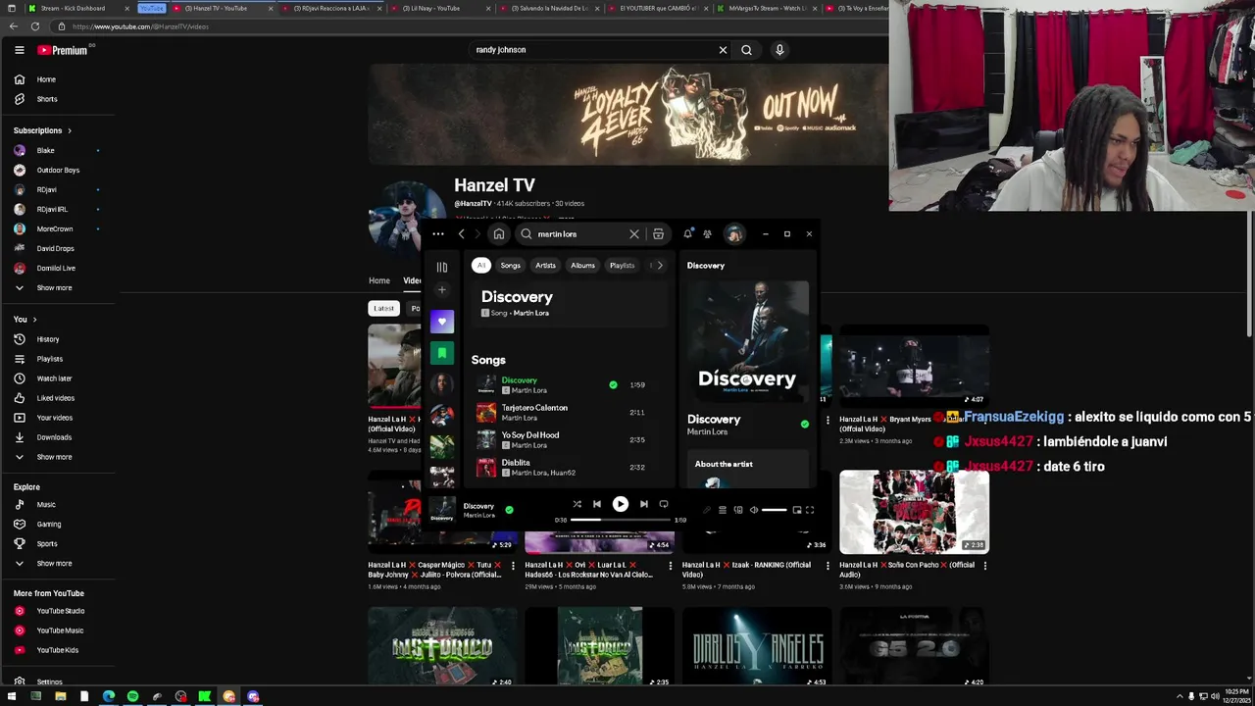Click the YouTube search magnifier button
1255x706 pixels.
point(746,50)
